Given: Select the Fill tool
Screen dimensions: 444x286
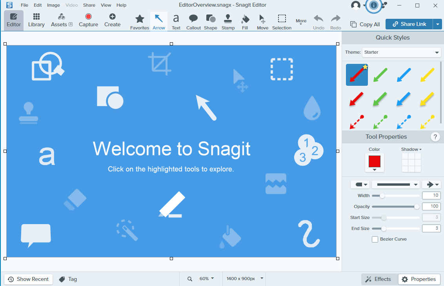Looking at the screenshot, I should tap(245, 22).
